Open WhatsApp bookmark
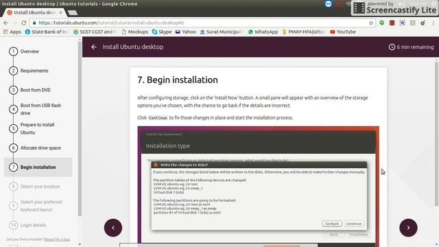 pyautogui.click(x=263, y=32)
